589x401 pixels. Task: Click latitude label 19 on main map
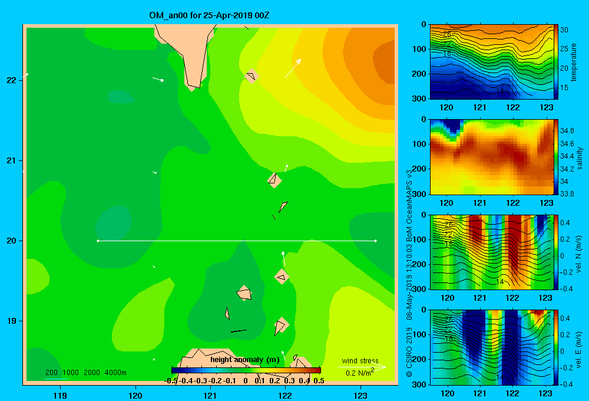[x=12, y=321]
